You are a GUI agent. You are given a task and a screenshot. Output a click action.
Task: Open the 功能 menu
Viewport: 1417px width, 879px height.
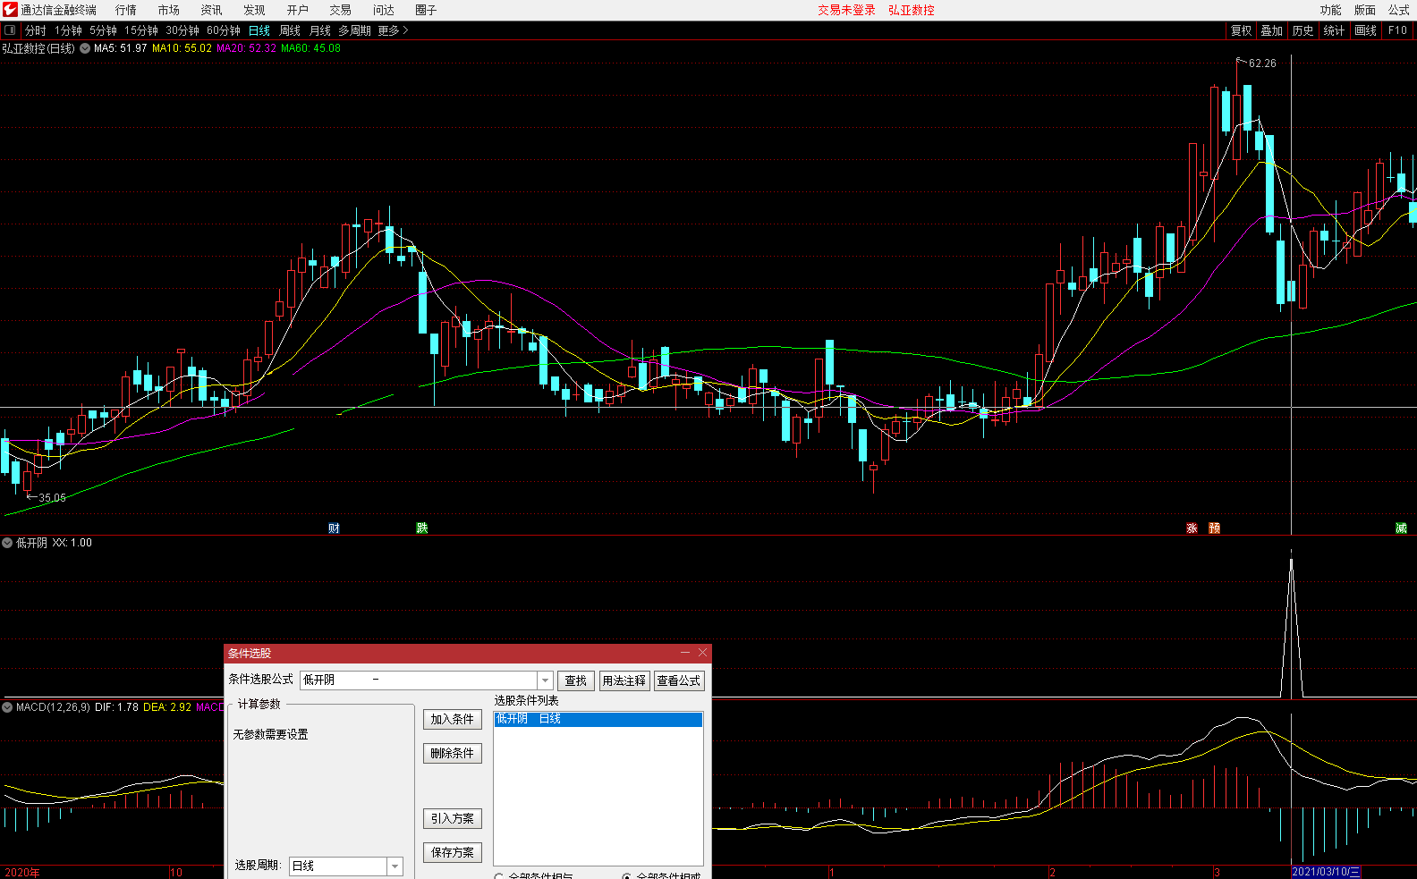[x=1331, y=10]
